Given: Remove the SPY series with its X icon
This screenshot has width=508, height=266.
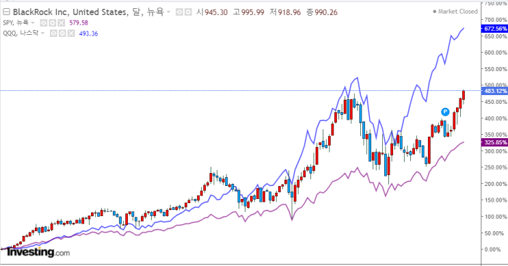Looking at the screenshot, I should coord(62,23).
